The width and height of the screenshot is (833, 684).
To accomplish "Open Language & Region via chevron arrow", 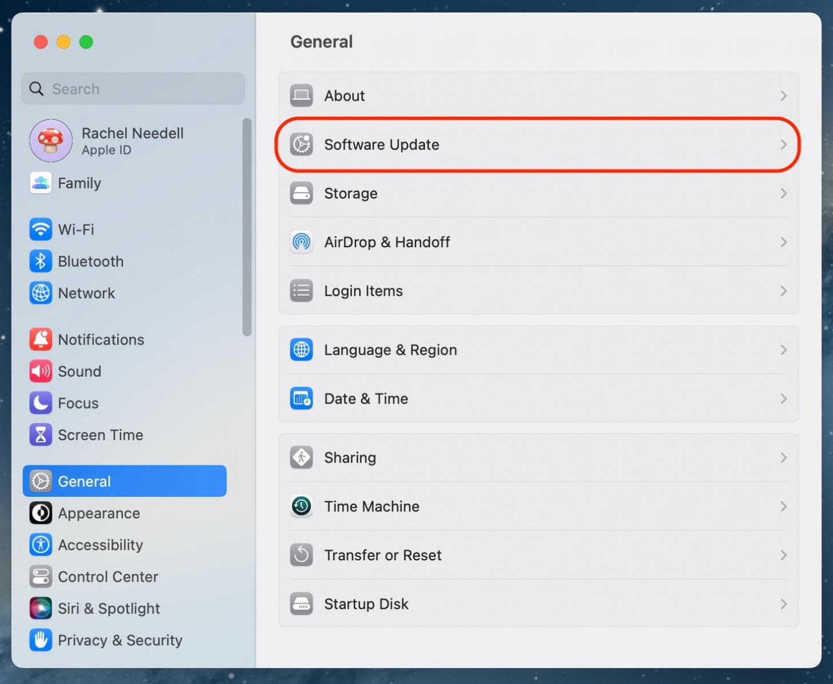I will pyautogui.click(x=783, y=350).
